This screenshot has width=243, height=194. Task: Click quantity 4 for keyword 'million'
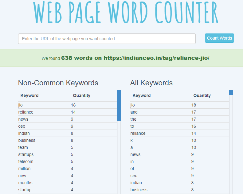click(x=72, y=169)
